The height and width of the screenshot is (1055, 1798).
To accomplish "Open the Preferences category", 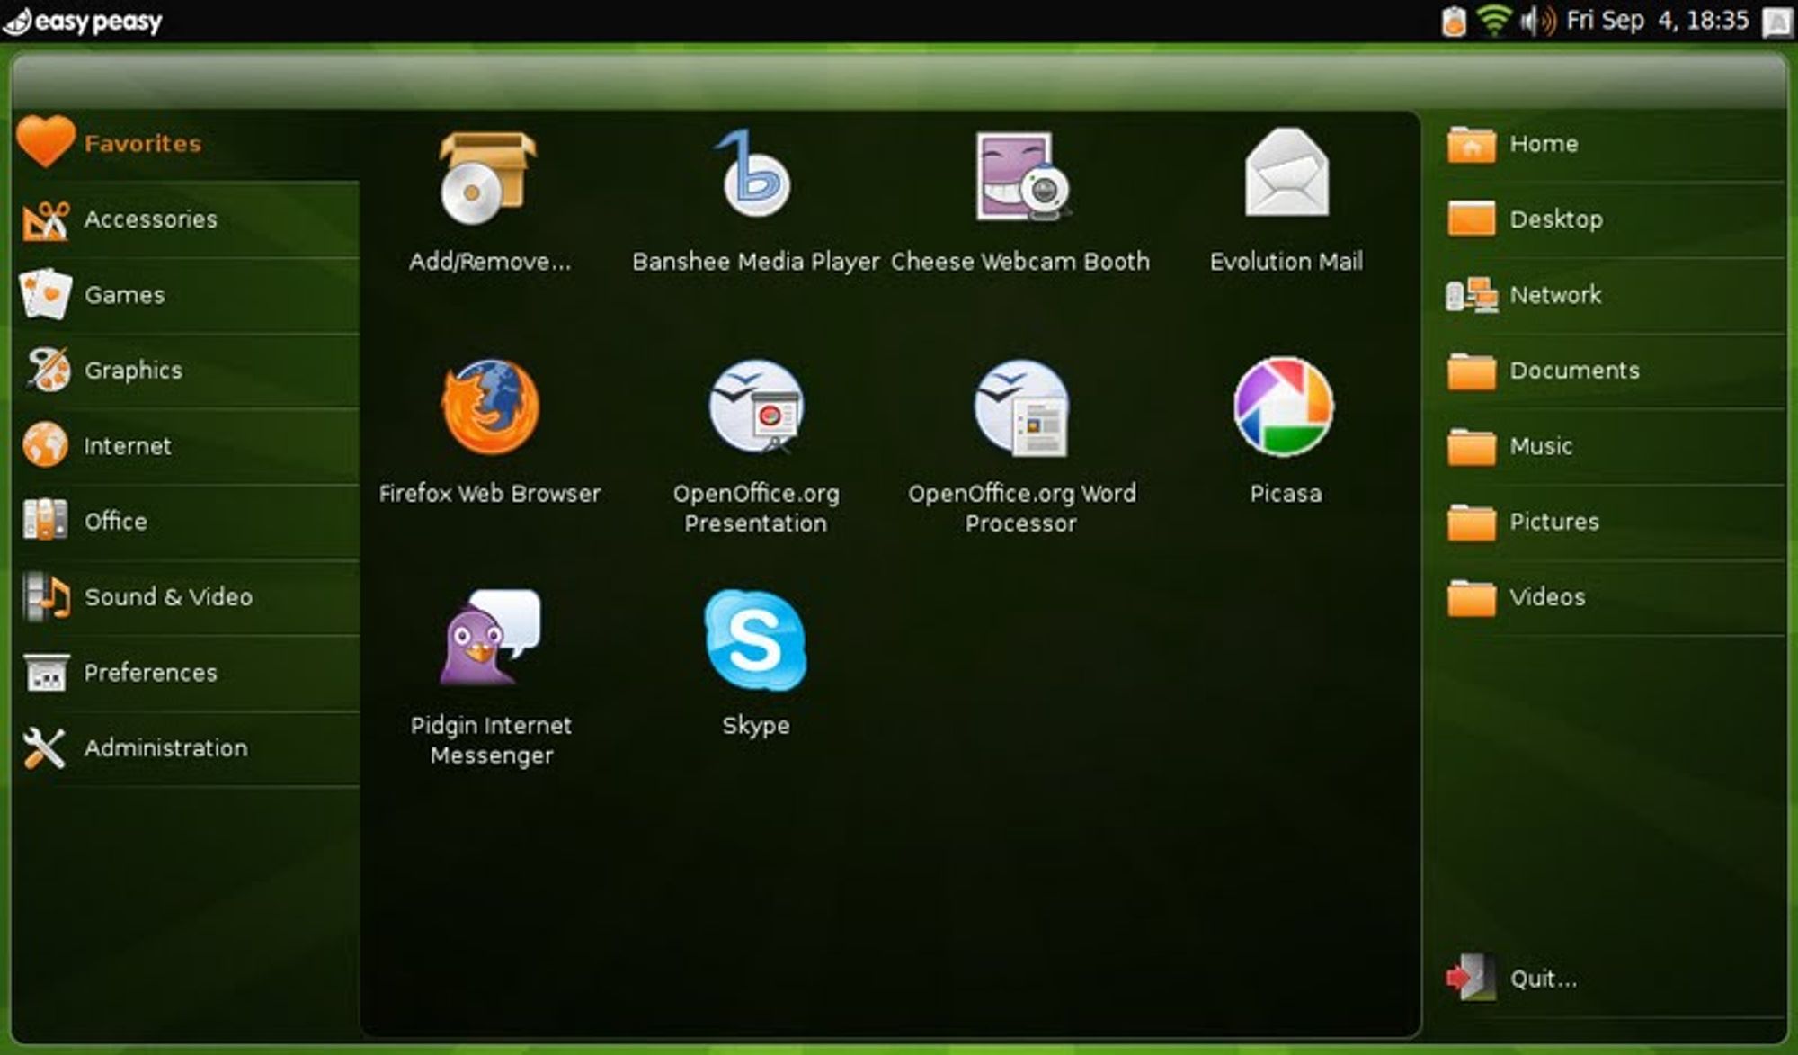I will 186,673.
